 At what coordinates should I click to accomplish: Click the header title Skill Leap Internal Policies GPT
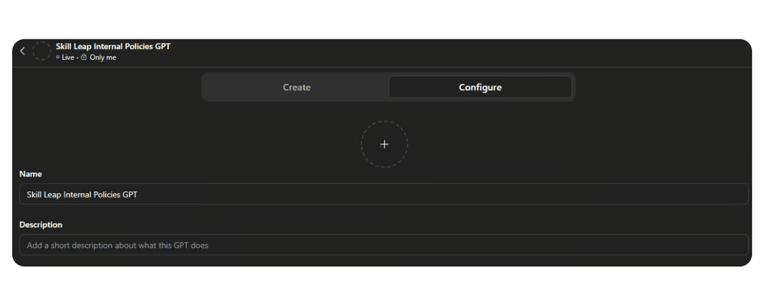pyautogui.click(x=113, y=46)
